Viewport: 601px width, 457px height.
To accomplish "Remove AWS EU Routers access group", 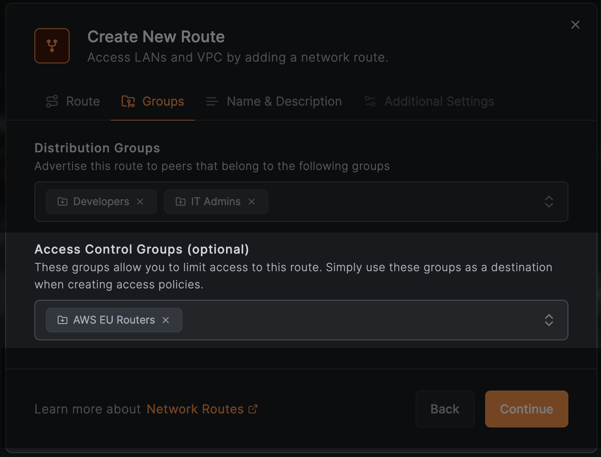I will click(165, 320).
